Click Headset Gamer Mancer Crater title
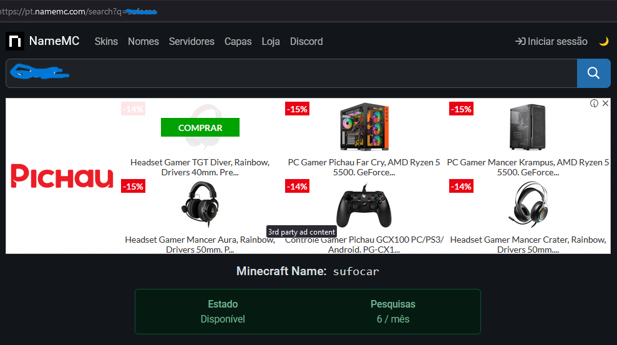 528,245
